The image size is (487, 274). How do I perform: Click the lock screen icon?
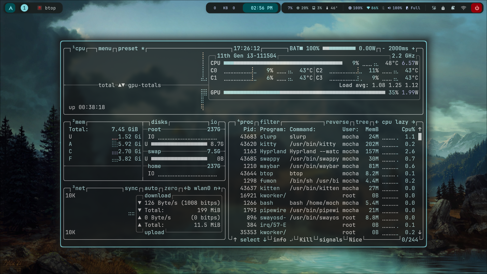pyautogui.click(x=443, y=8)
